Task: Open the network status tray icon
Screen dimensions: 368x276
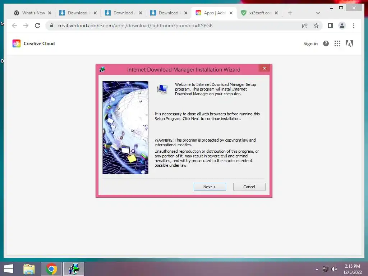Action: click(326, 269)
